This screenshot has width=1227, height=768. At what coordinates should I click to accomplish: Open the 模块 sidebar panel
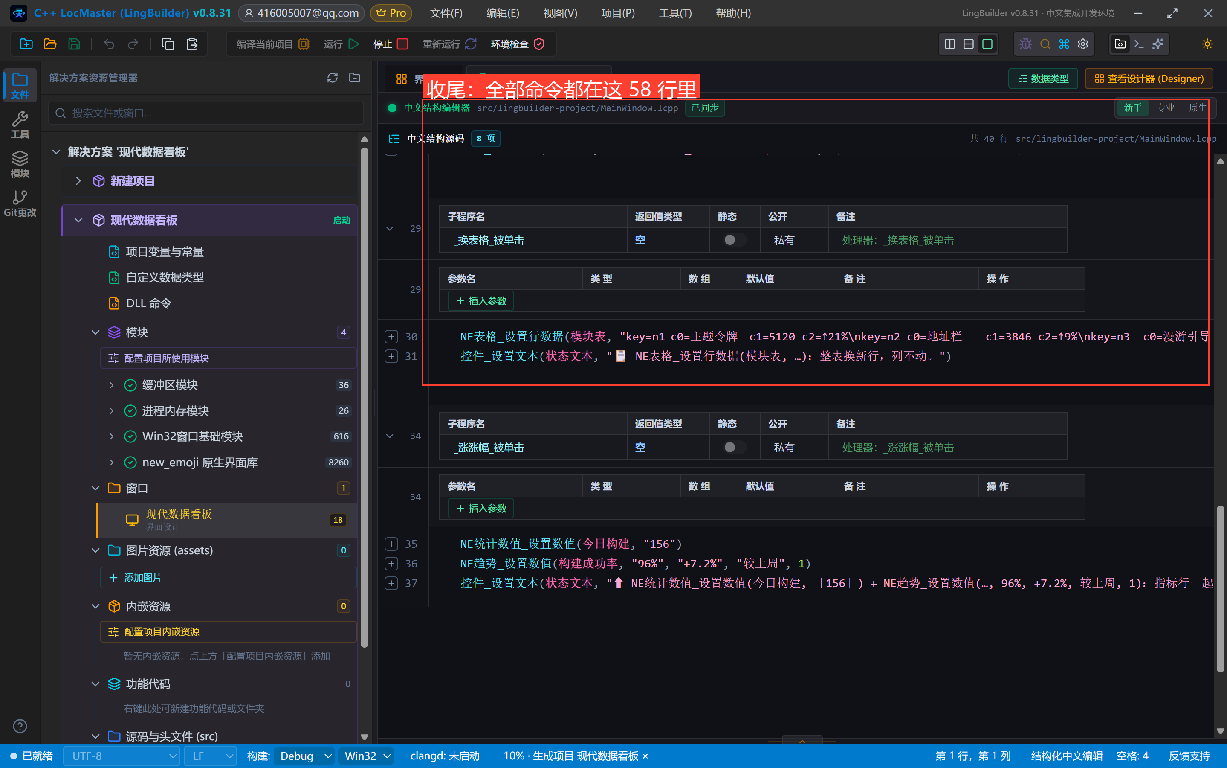click(x=20, y=165)
